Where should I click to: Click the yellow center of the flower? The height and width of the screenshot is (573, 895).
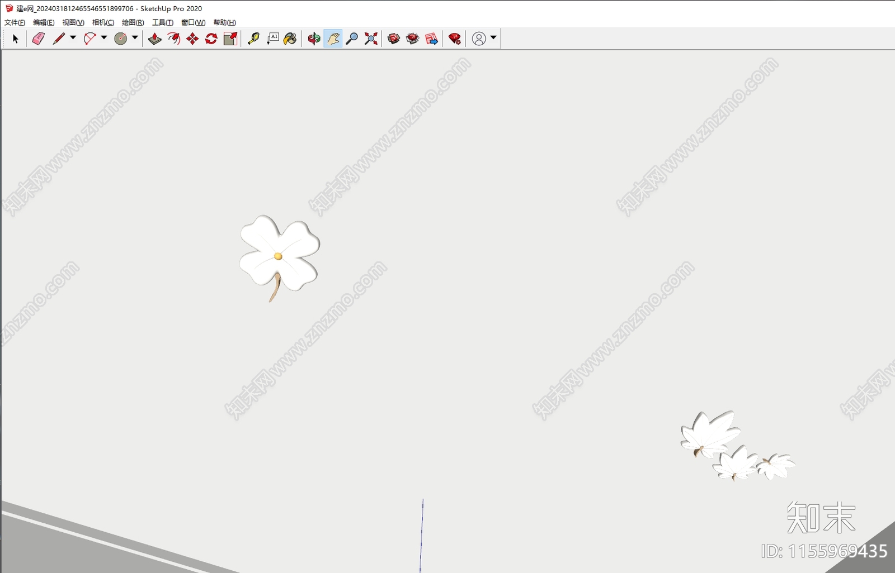(x=278, y=256)
